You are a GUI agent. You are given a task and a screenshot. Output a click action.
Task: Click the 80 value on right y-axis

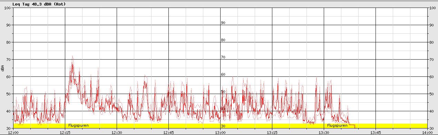(431, 42)
